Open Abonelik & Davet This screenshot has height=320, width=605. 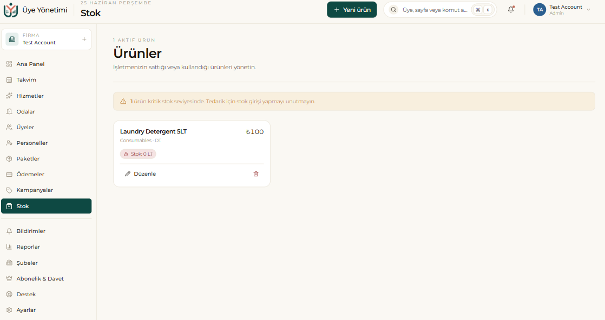pos(47,279)
